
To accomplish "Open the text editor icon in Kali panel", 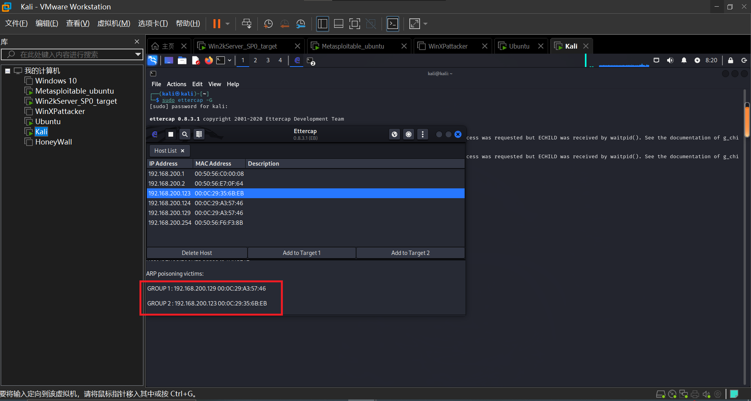I will [x=195, y=60].
